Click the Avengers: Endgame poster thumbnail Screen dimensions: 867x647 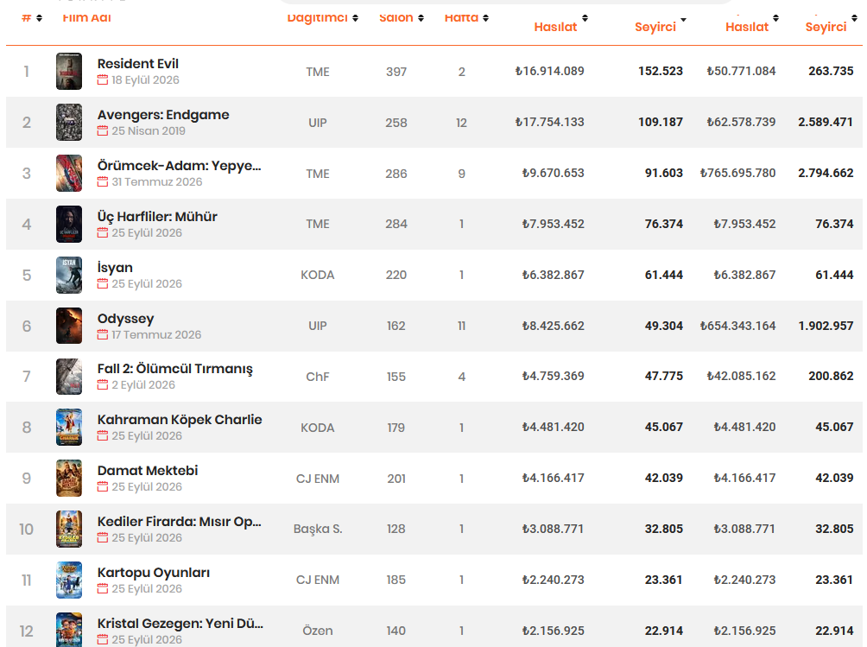pyautogui.click(x=69, y=122)
